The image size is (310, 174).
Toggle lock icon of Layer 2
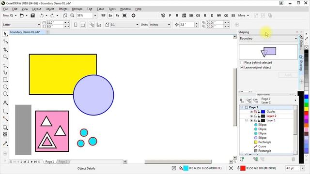tap(259, 116)
